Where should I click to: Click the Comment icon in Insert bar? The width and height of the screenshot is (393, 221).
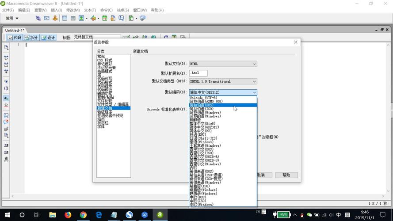(x=121, y=18)
